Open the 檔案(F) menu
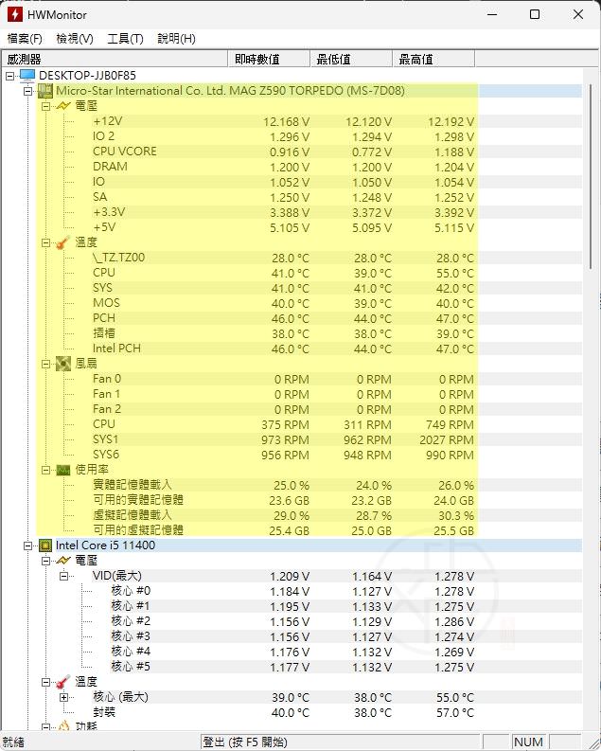The width and height of the screenshot is (601, 751). (x=25, y=38)
